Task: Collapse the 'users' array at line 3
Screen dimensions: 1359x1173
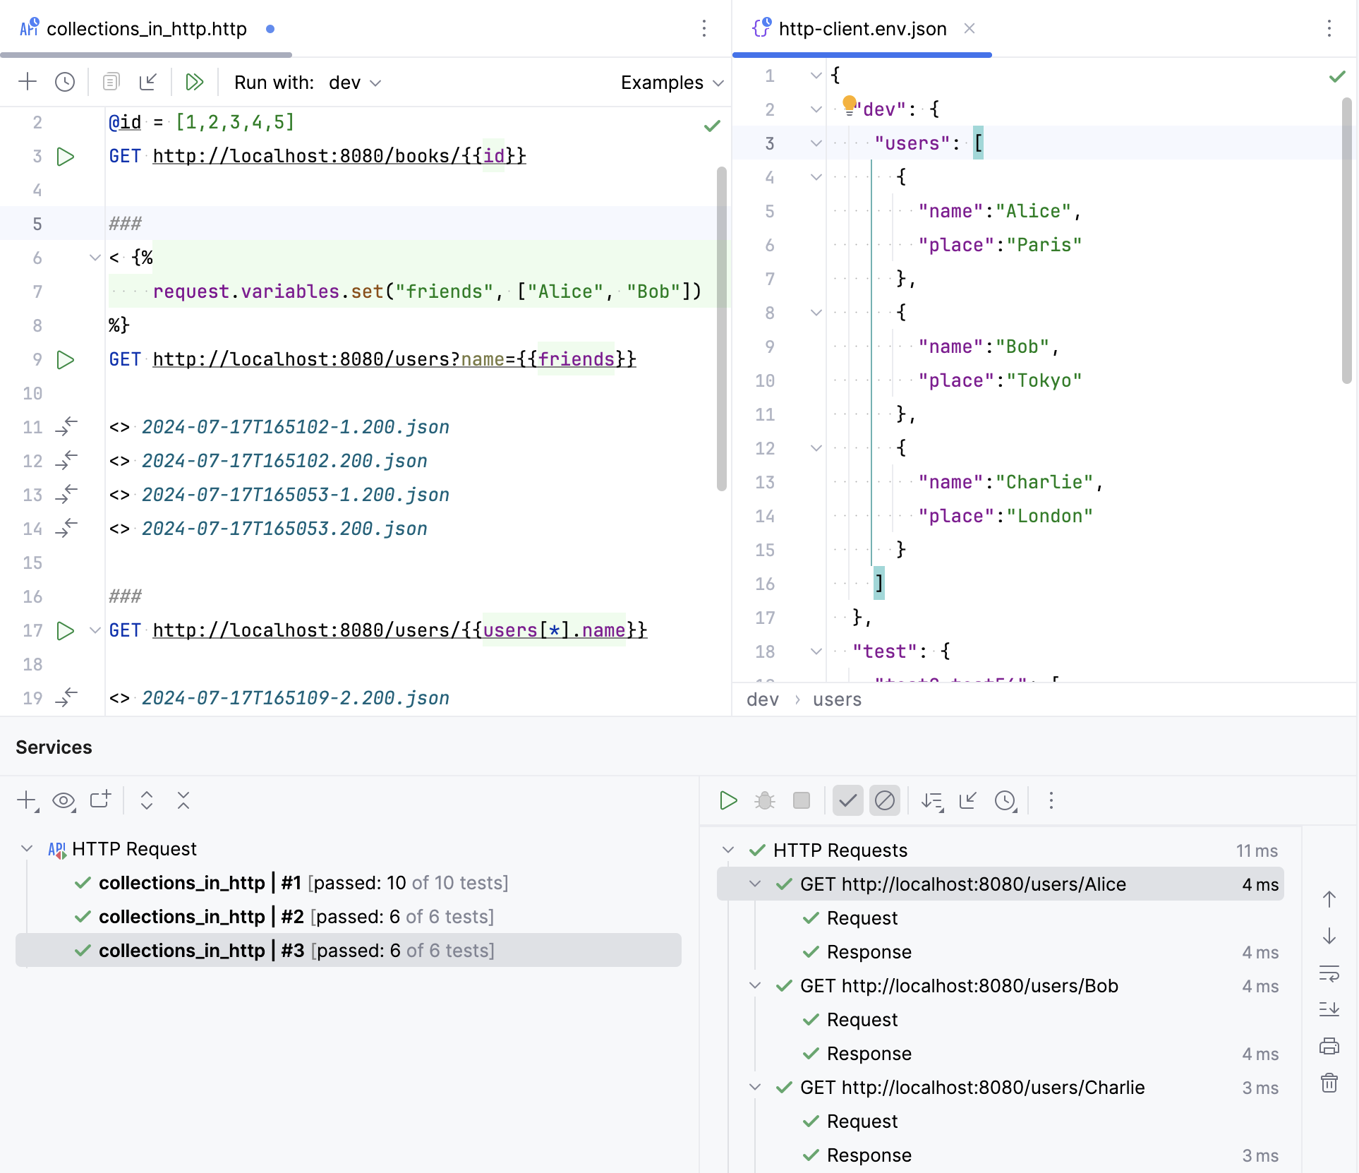Action: (x=816, y=143)
